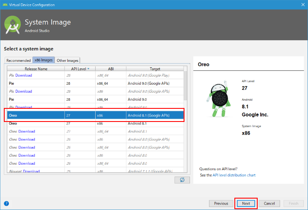The height and width of the screenshot is (210, 308).
Task: Click the system image list vertical scrollbar
Action: (x=185, y=86)
